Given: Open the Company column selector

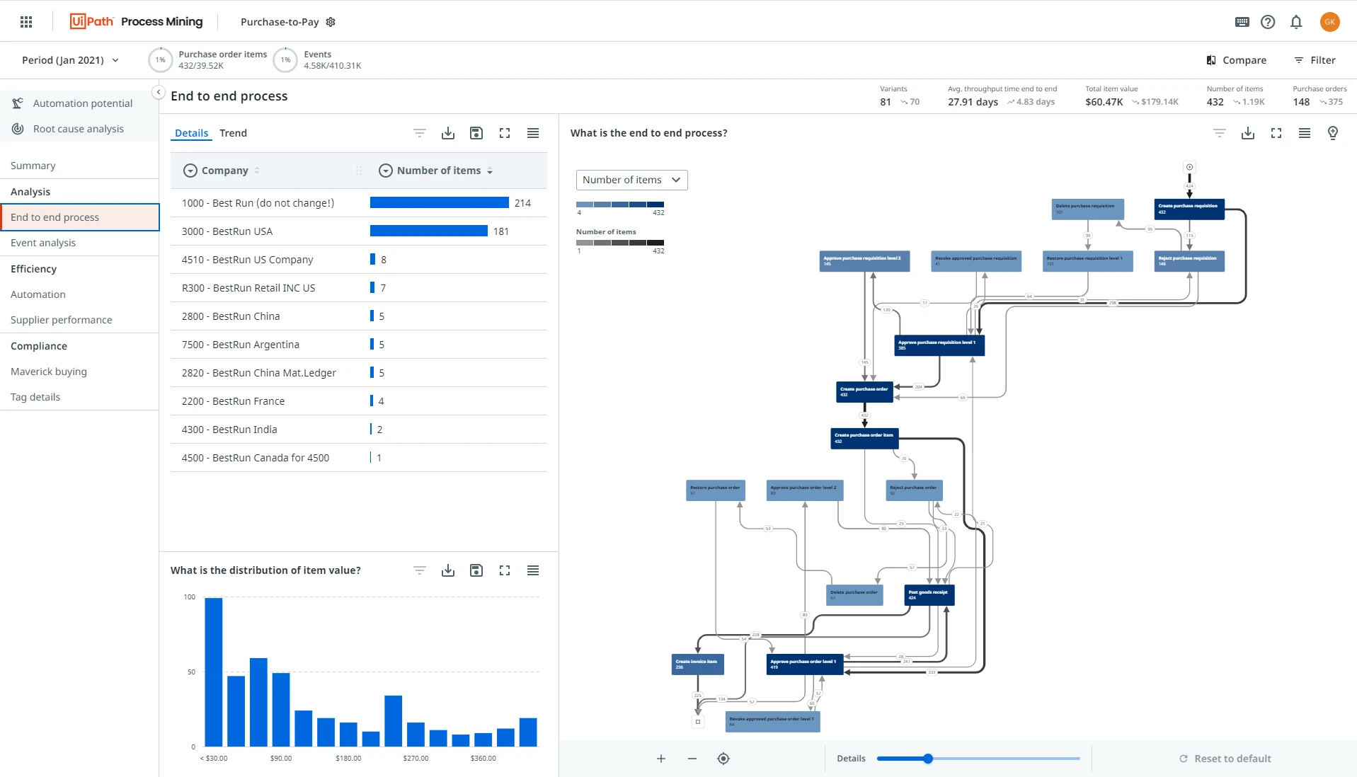Looking at the screenshot, I should pos(190,171).
